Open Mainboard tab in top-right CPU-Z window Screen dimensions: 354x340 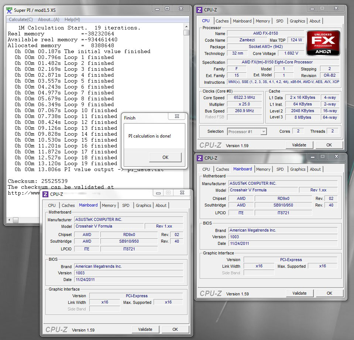242,21
